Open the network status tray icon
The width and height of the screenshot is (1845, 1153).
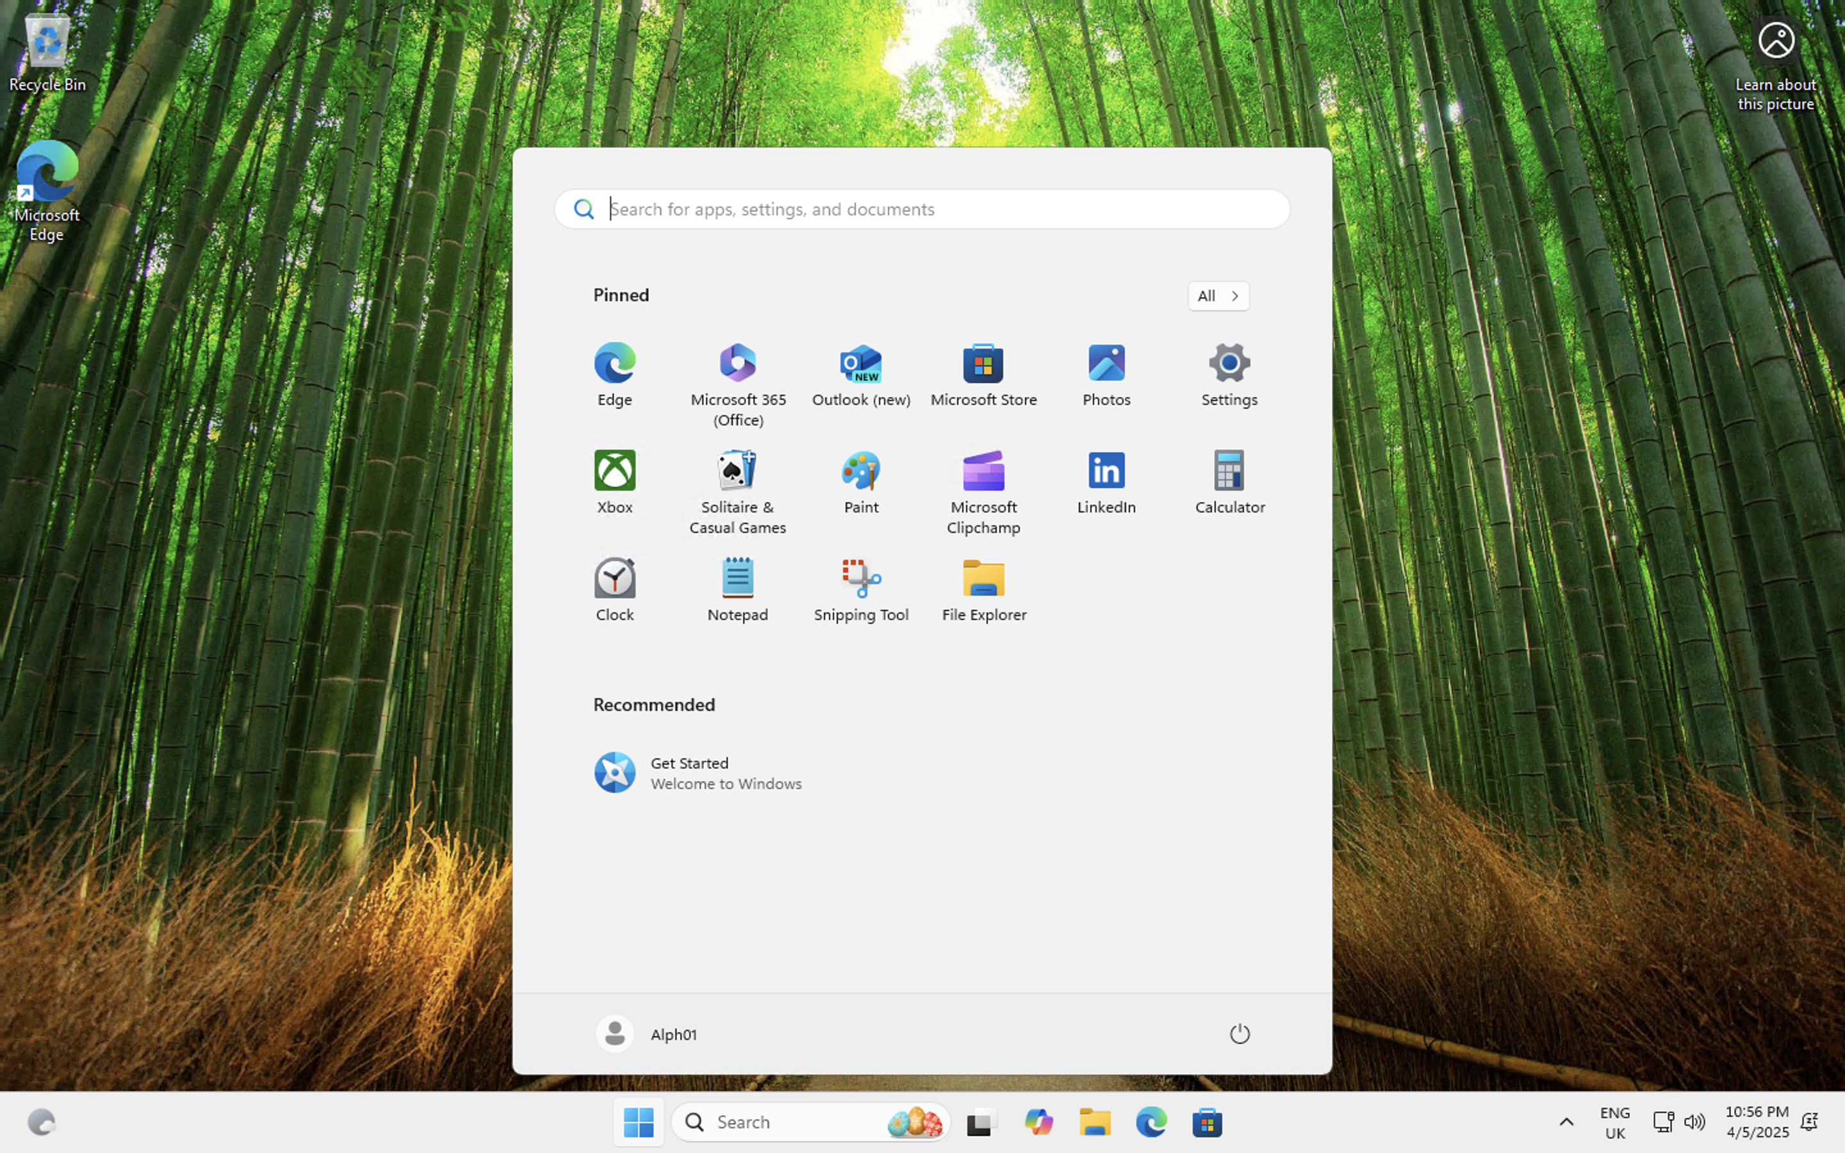click(x=1663, y=1122)
